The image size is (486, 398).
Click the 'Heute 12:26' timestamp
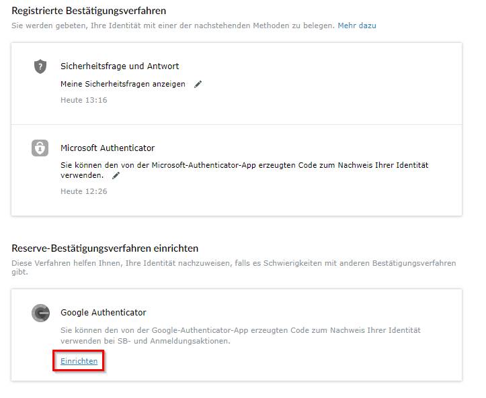click(83, 191)
